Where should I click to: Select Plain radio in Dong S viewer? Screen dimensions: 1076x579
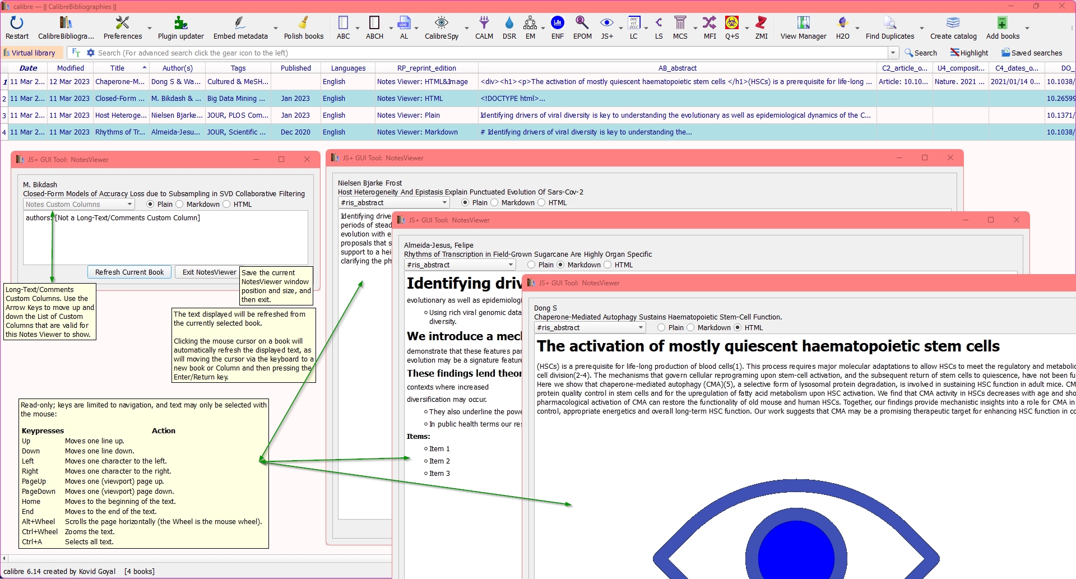pyautogui.click(x=661, y=328)
